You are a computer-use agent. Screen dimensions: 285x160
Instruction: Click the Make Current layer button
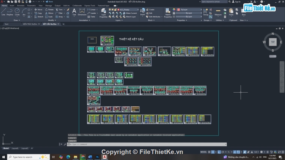coord(131,13)
